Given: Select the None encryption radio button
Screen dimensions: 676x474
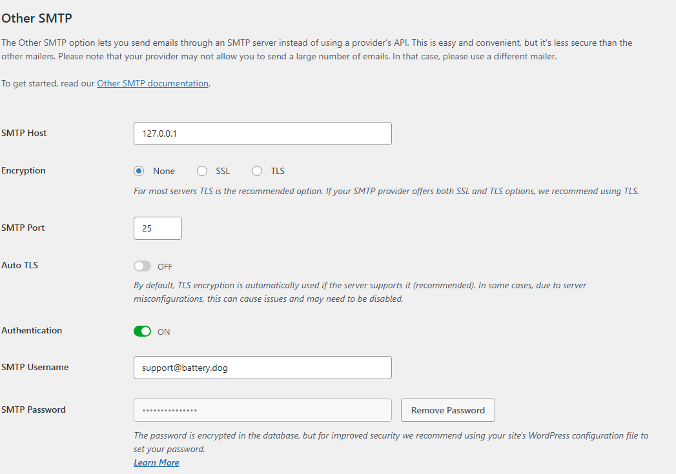Looking at the screenshot, I should pyautogui.click(x=139, y=171).
